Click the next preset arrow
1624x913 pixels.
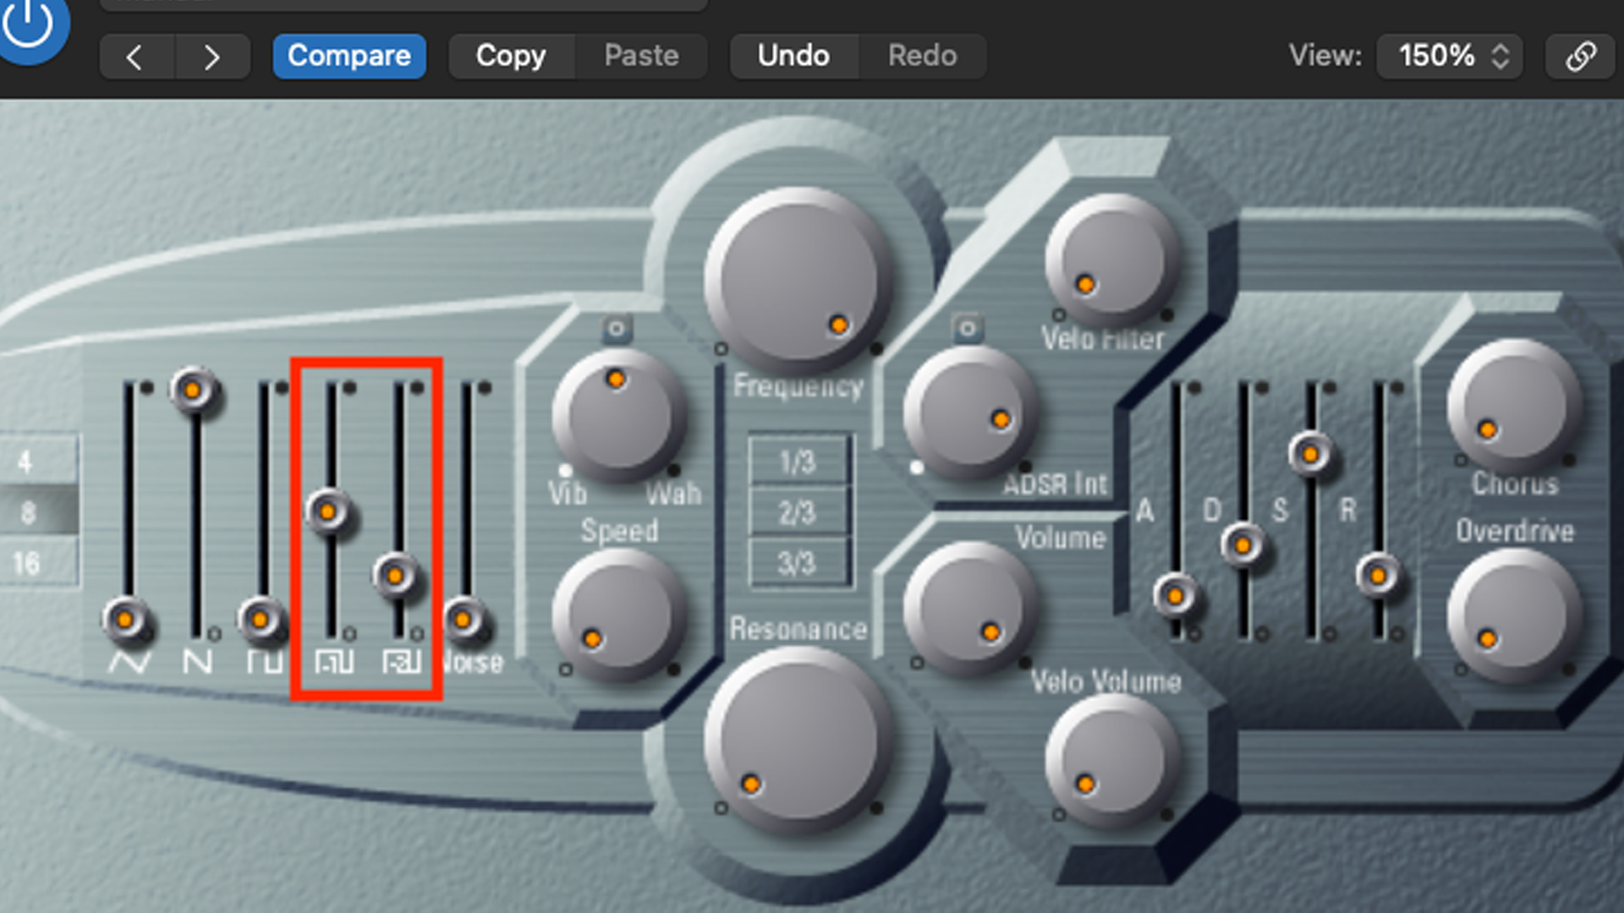click(x=211, y=57)
